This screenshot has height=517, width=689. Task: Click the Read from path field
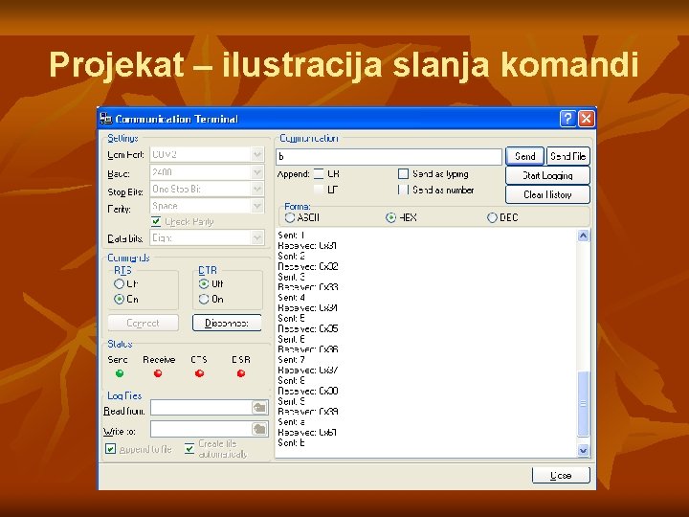click(201, 408)
